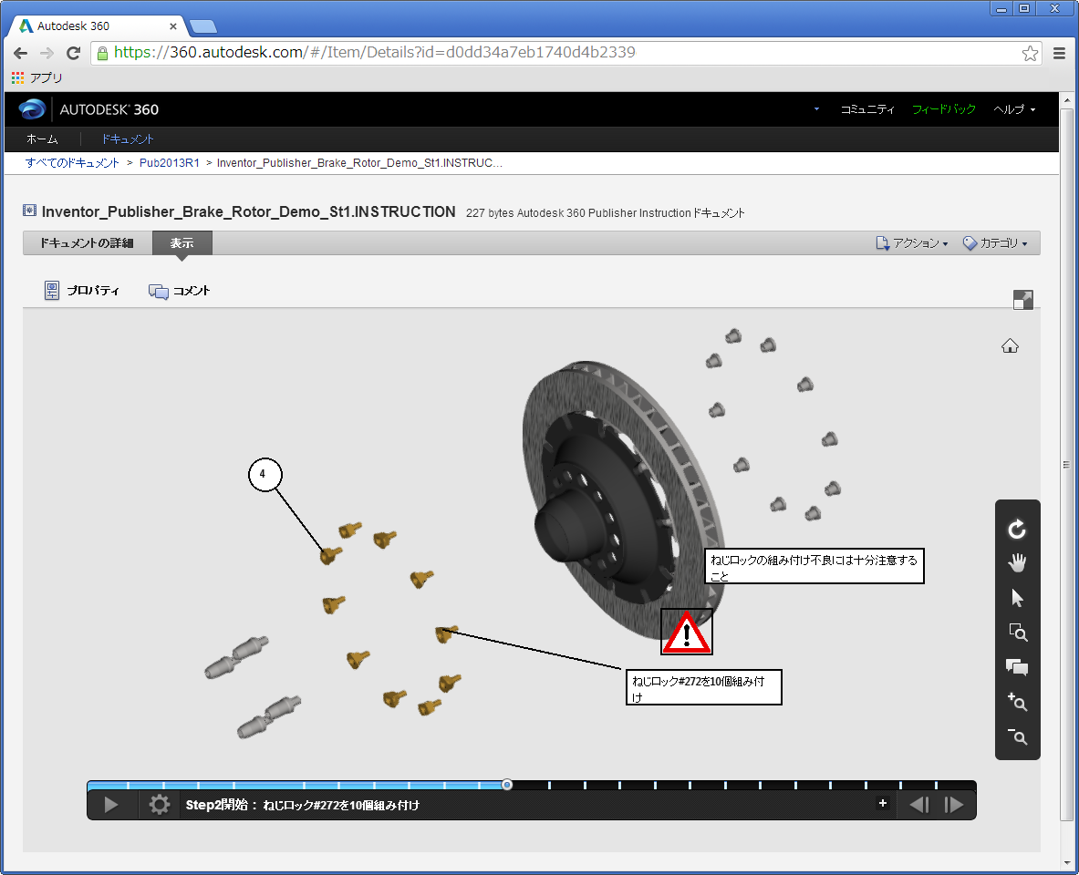
Task: Reset view with the Home icon
Action: (x=1010, y=345)
